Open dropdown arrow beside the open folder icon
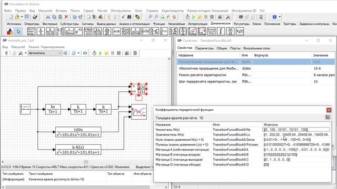Image resolution: width=337 pixels, height=189 pixels. point(22,17)
